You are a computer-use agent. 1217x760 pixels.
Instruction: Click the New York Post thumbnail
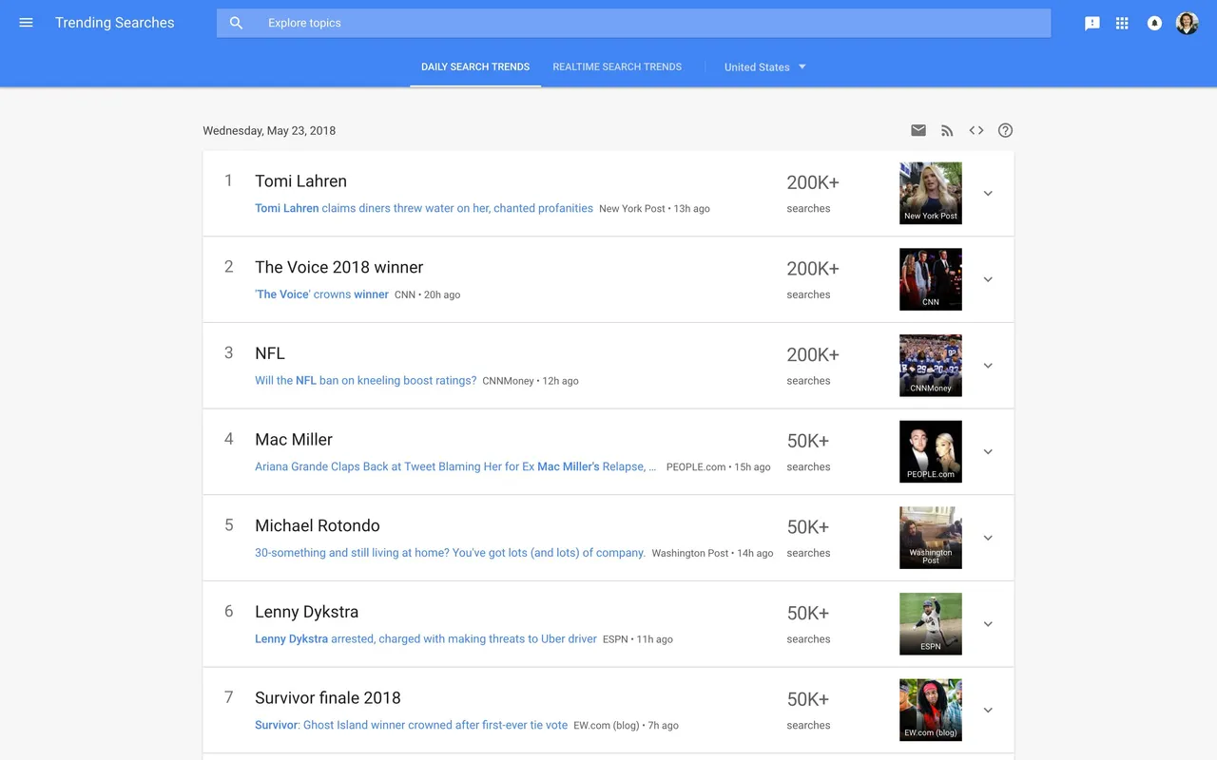(931, 193)
